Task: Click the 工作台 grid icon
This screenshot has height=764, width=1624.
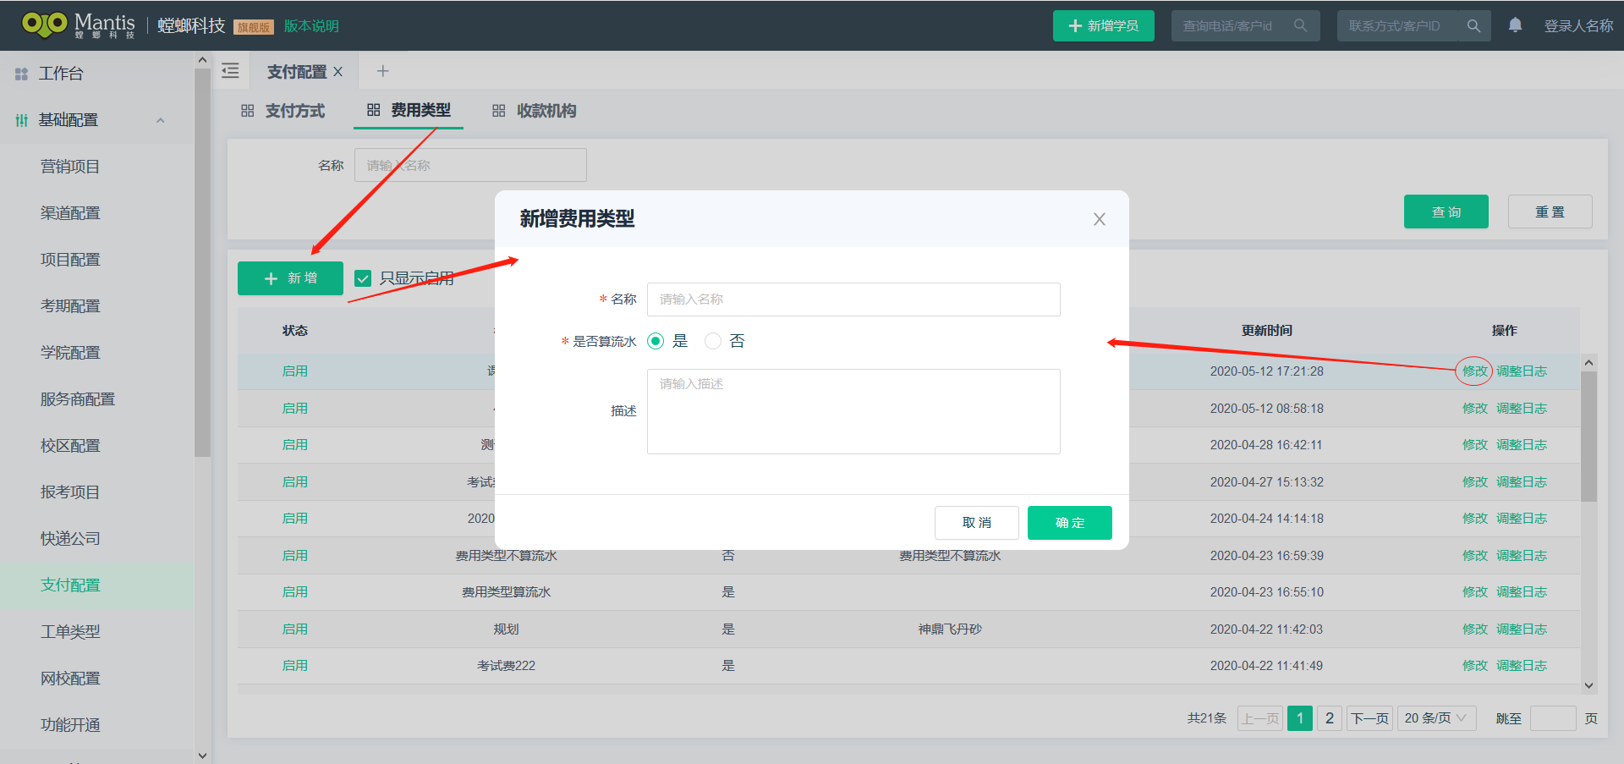Action: click(21, 74)
